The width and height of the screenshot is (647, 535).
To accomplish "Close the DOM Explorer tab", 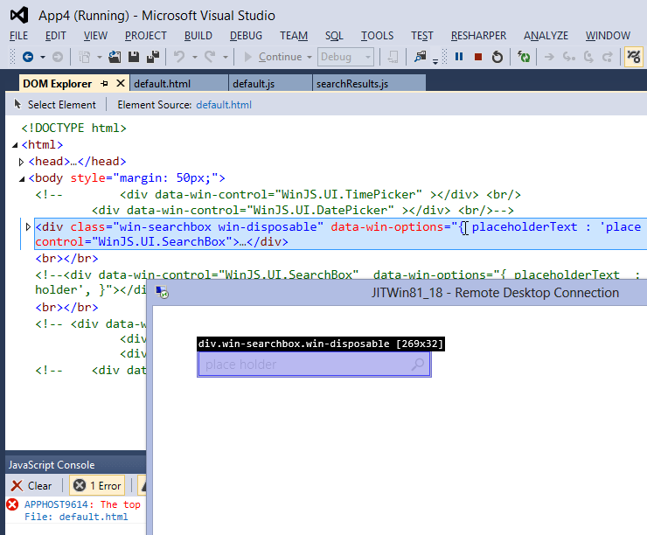I will pos(121,83).
